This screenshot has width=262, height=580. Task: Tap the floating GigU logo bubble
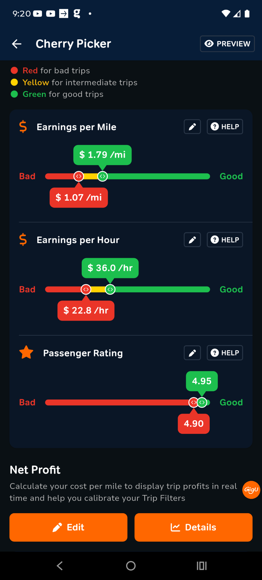point(251,490)
